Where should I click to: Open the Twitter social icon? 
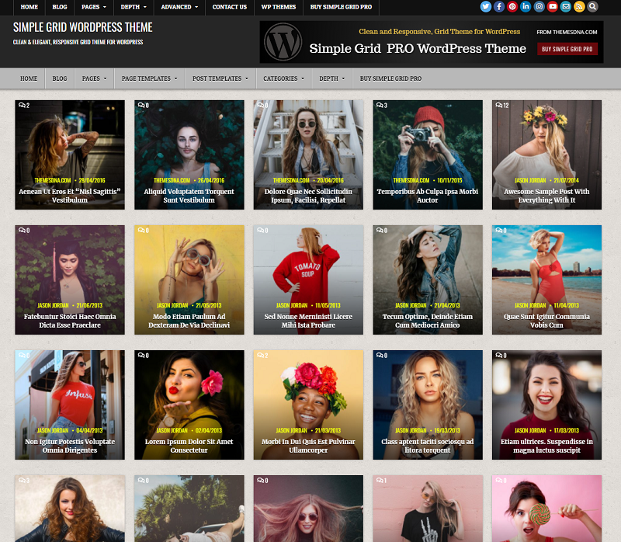pos(486,6)
